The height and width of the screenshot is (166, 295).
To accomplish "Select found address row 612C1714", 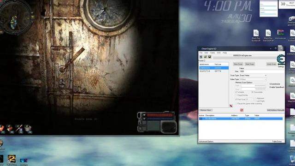I will click(214, 71).
